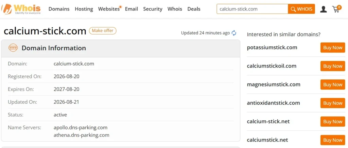Screen dimensions: 348x148
Task: Click the calcium-stick.com page heading
Action: tap(45, 31)
